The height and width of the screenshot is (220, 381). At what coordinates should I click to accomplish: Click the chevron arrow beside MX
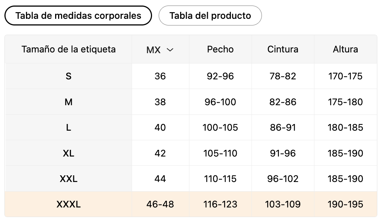click(170, 50)
